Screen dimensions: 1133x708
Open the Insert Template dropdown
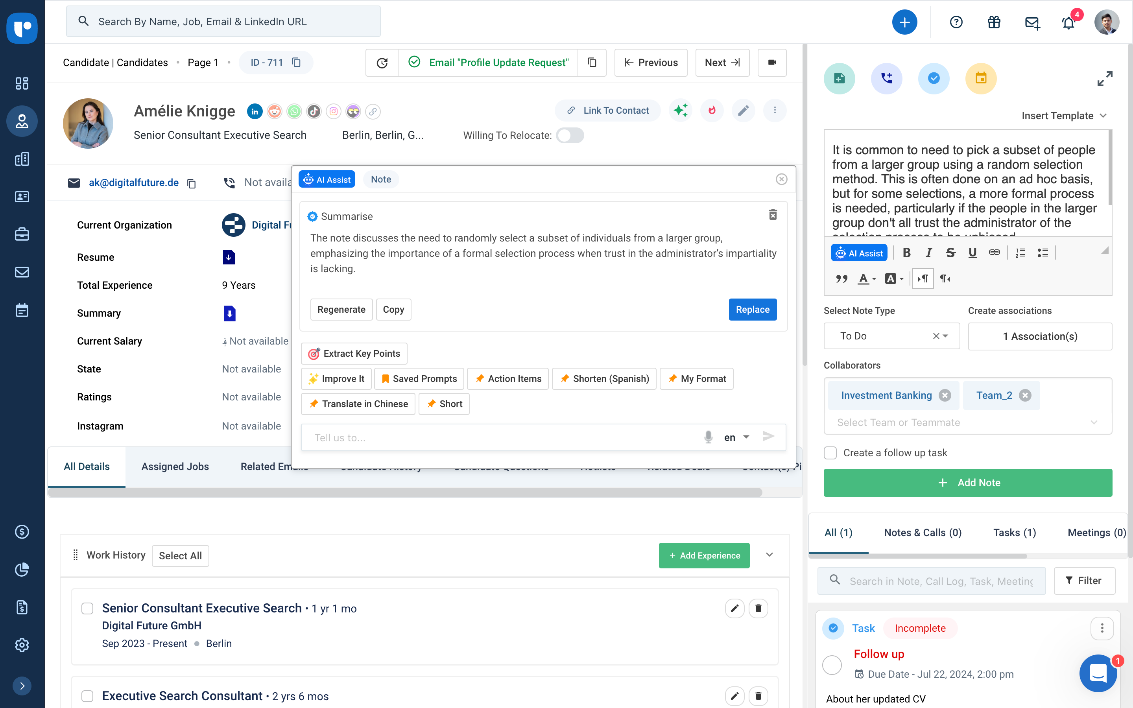pos(1064,116)
